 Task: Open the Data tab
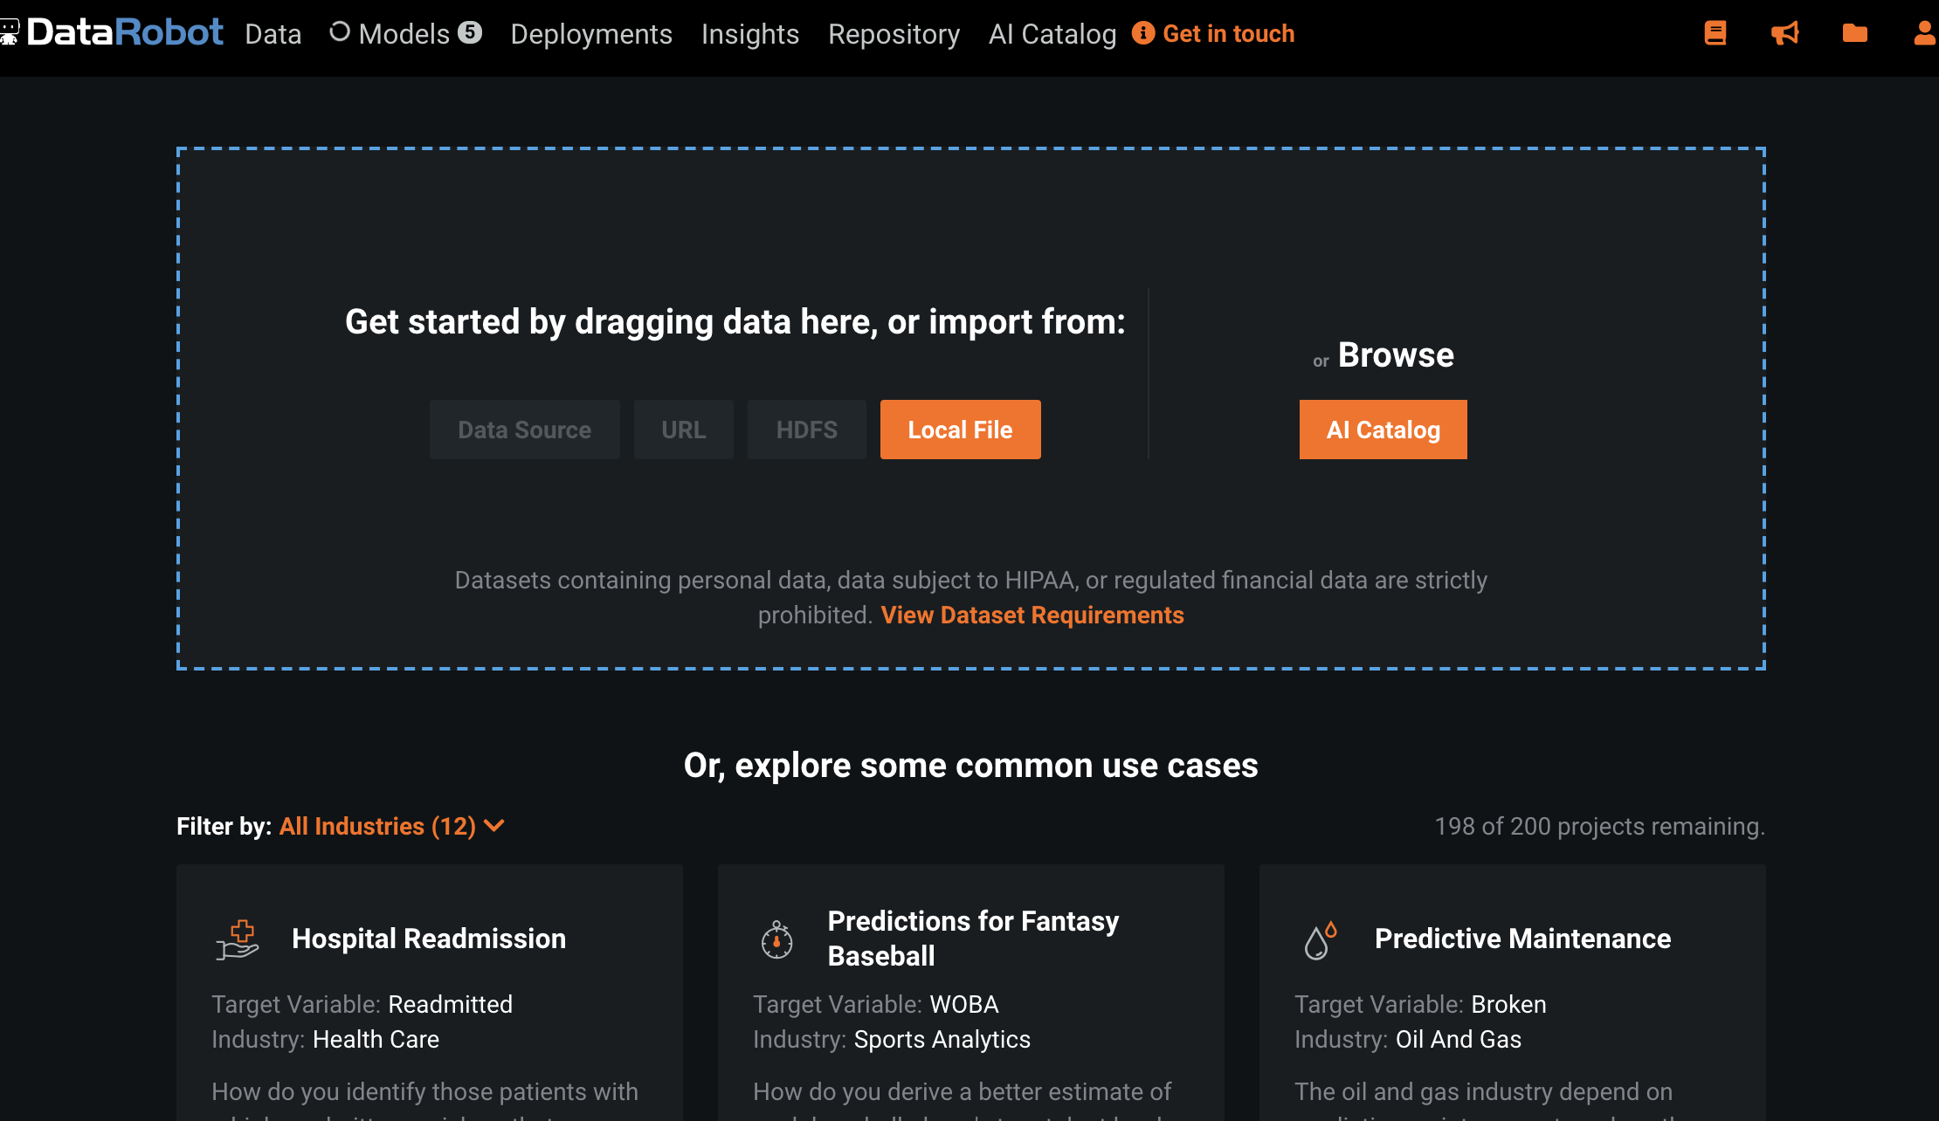pyautogui.click(x=273, y=34)
